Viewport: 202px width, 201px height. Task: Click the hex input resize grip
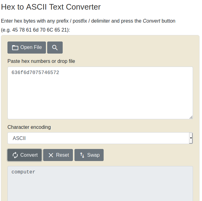coord(191,117)
